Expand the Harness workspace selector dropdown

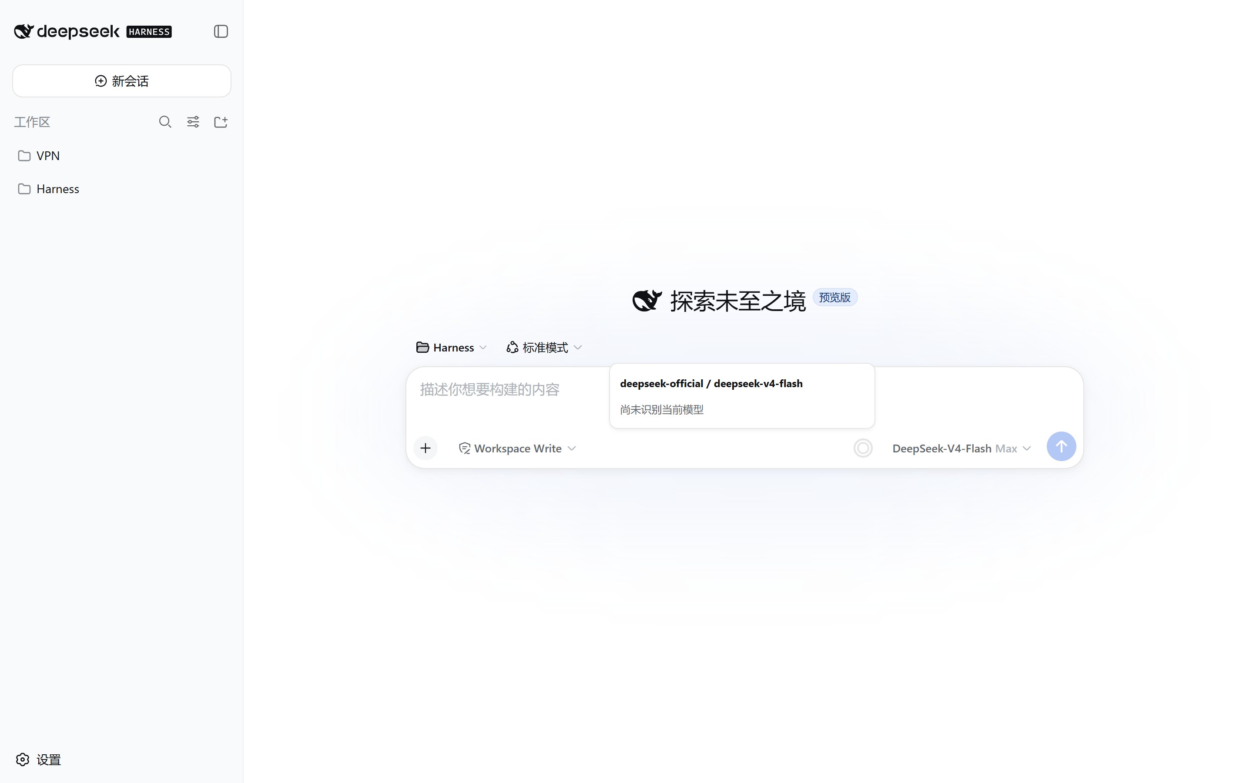pyautogui.click(x=452, y=348)
